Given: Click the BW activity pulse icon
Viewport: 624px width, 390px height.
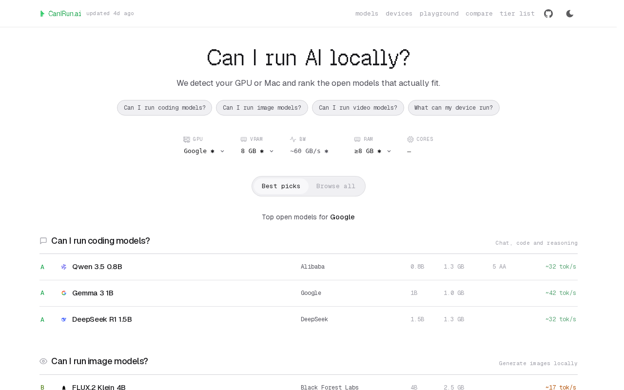Looking at the screenshot, I should point(293,139).
